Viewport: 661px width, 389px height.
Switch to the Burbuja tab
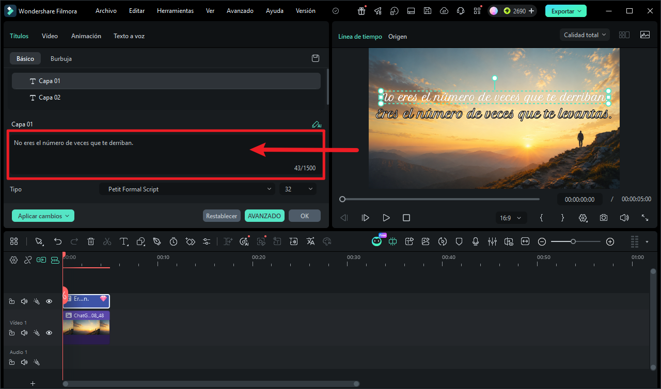(61, 59)
